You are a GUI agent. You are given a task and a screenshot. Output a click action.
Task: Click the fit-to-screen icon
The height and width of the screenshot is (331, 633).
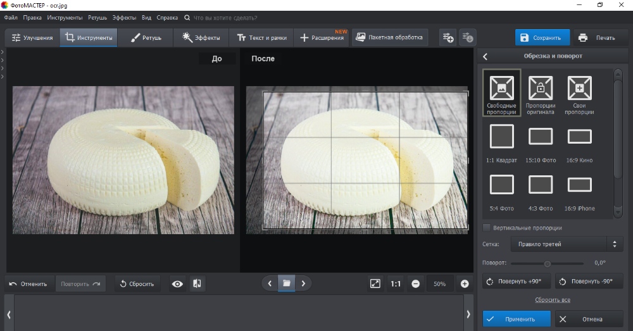[x=375, y=284]
